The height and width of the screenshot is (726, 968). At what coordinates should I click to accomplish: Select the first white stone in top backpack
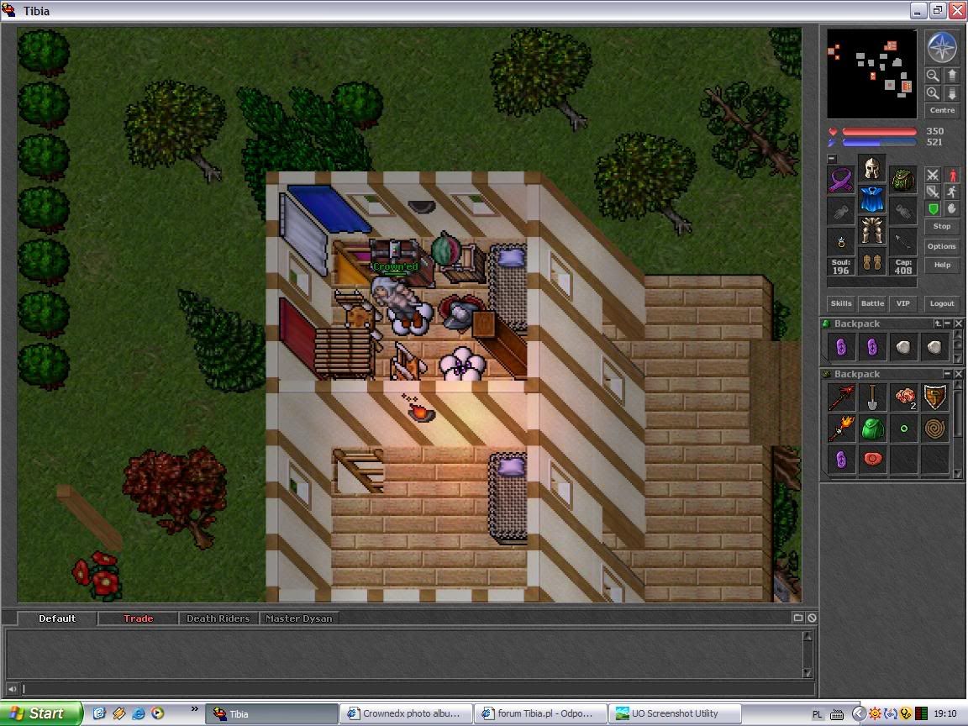903,348
